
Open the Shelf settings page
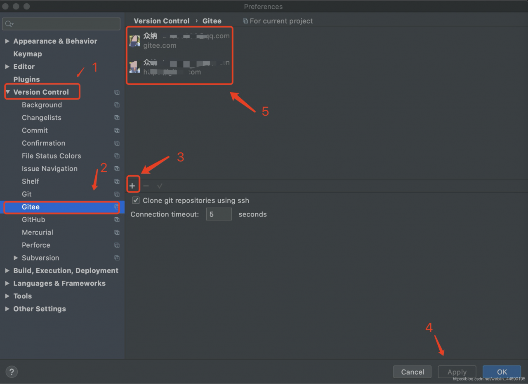(31, 182)
